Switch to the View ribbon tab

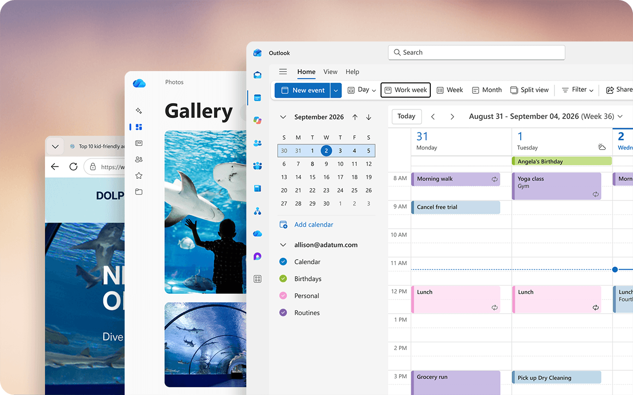[330, 72]
